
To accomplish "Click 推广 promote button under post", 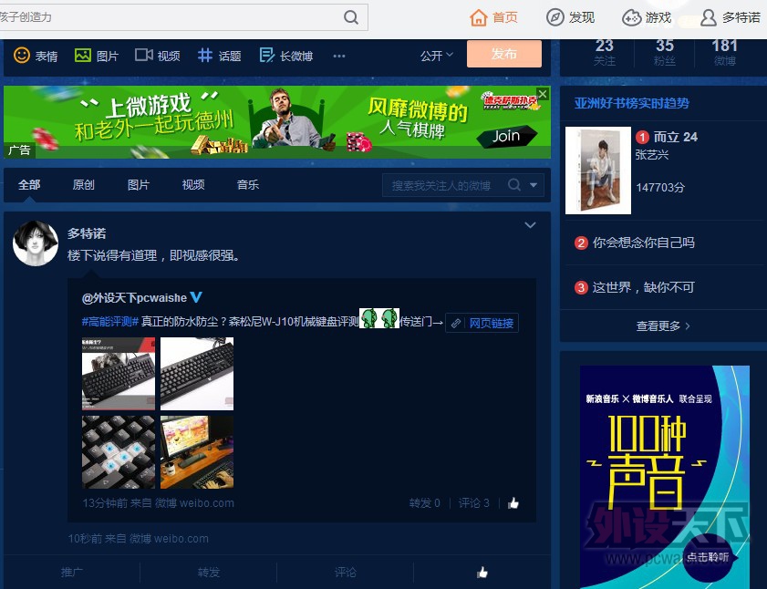I will tap(72, 572).
